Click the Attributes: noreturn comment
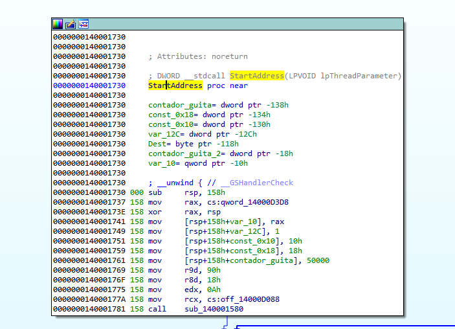Screen dimensions: 455x329 pos(202,56)
